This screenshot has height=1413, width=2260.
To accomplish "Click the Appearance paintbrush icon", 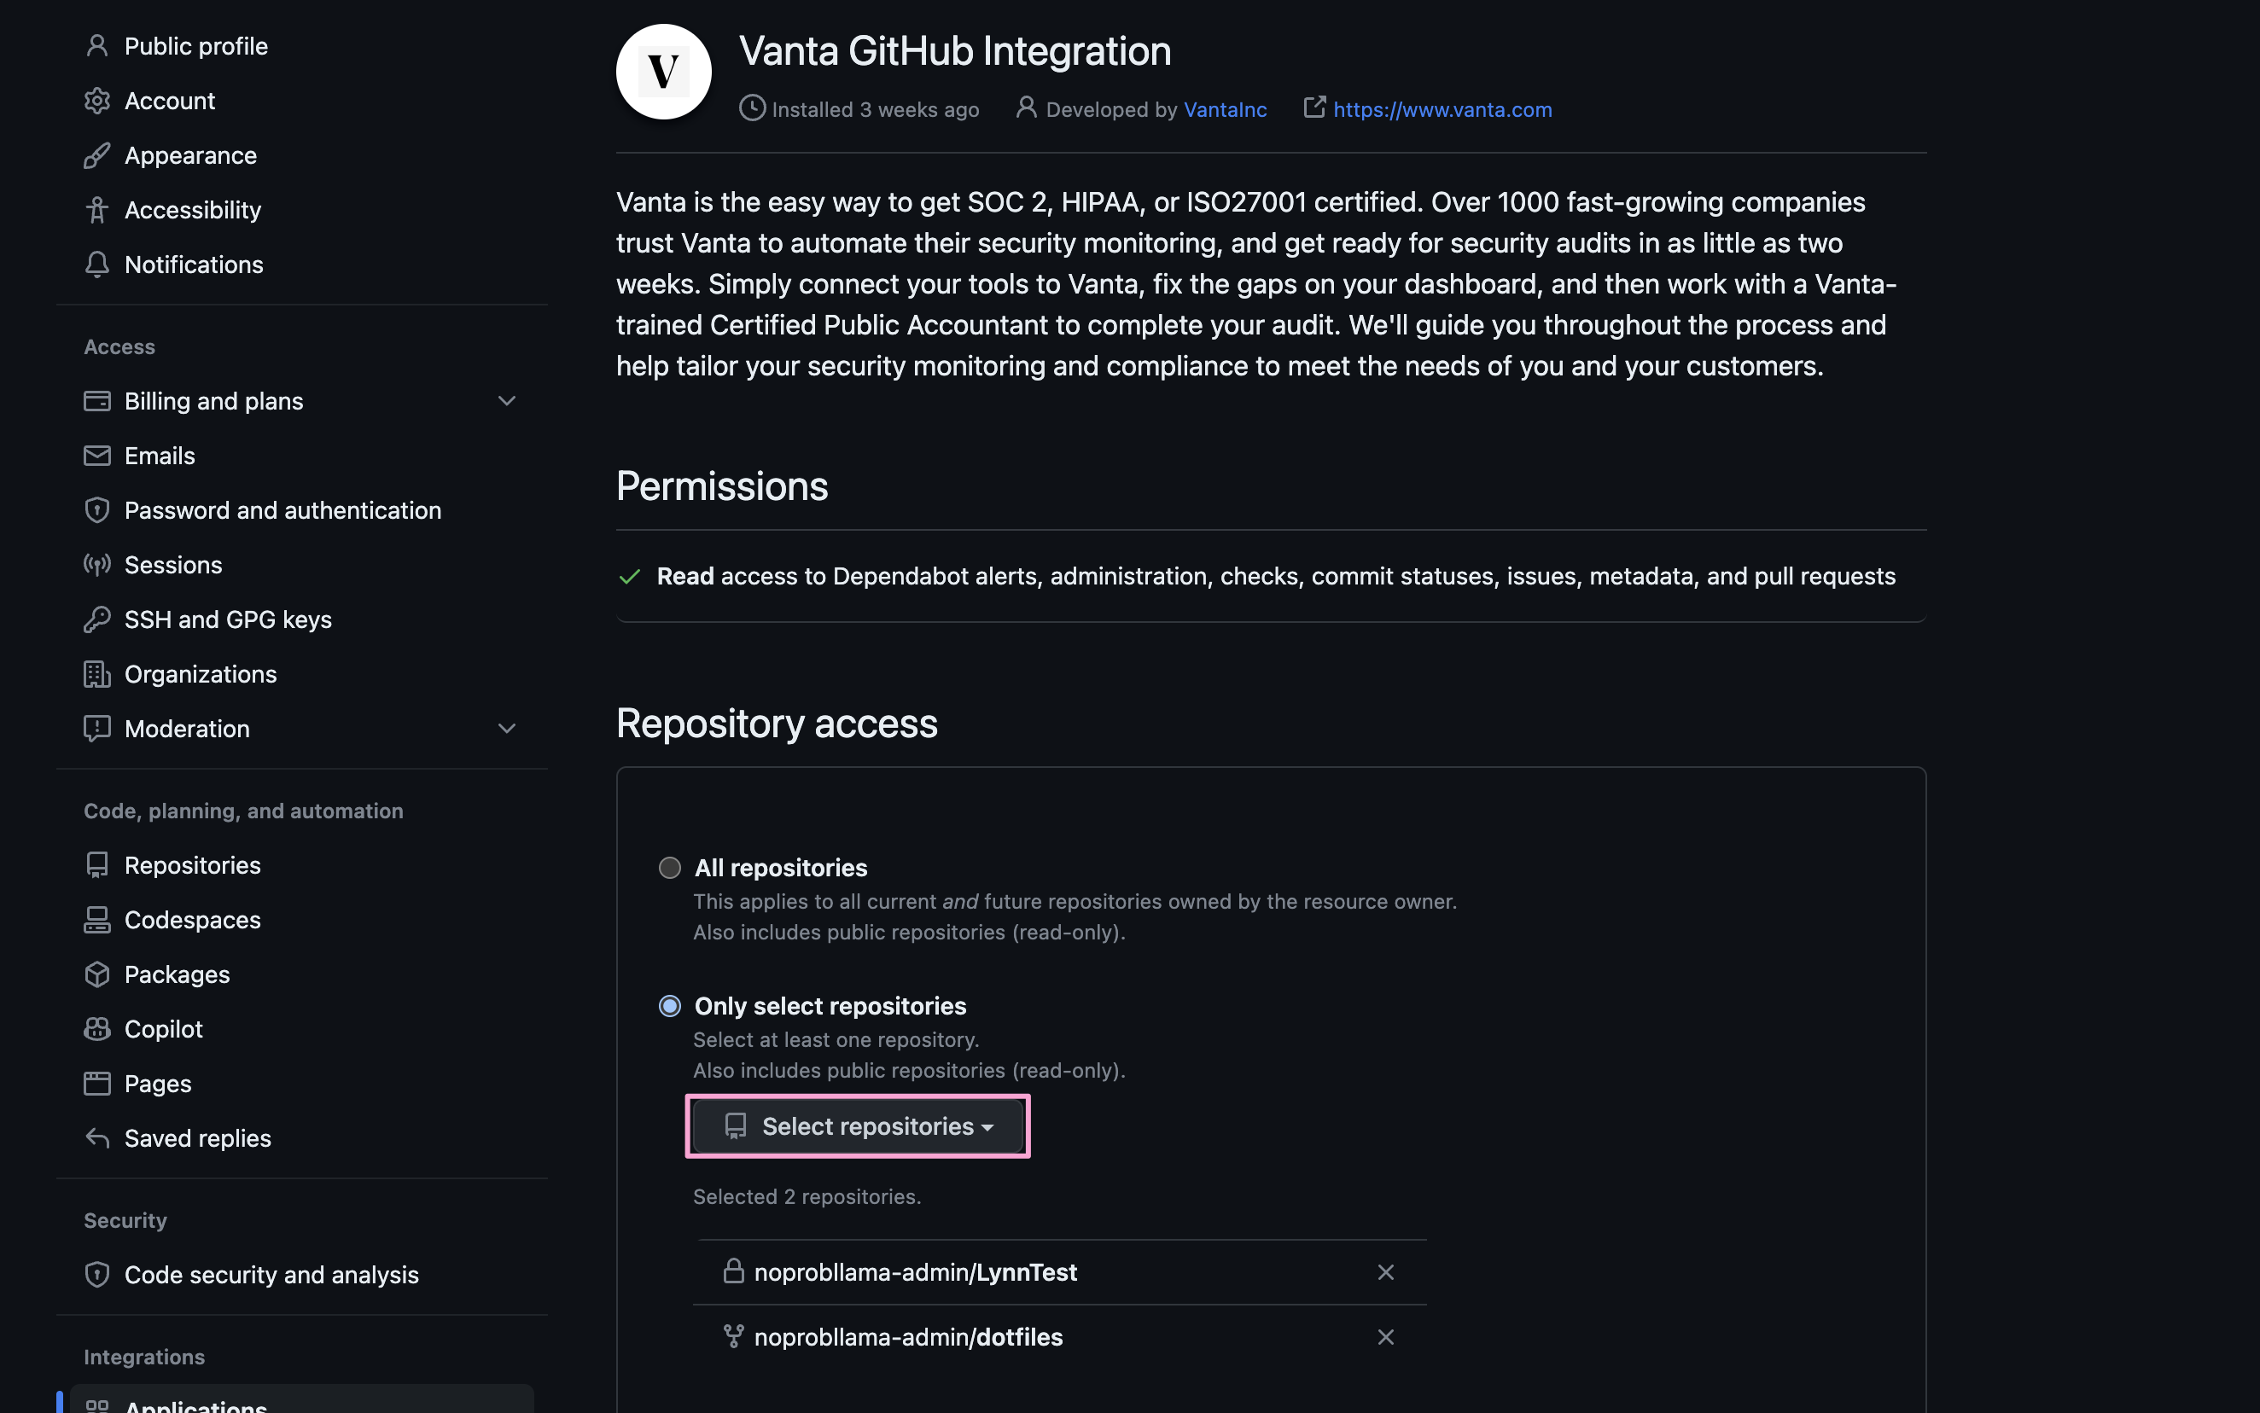I will pos(97,155).
